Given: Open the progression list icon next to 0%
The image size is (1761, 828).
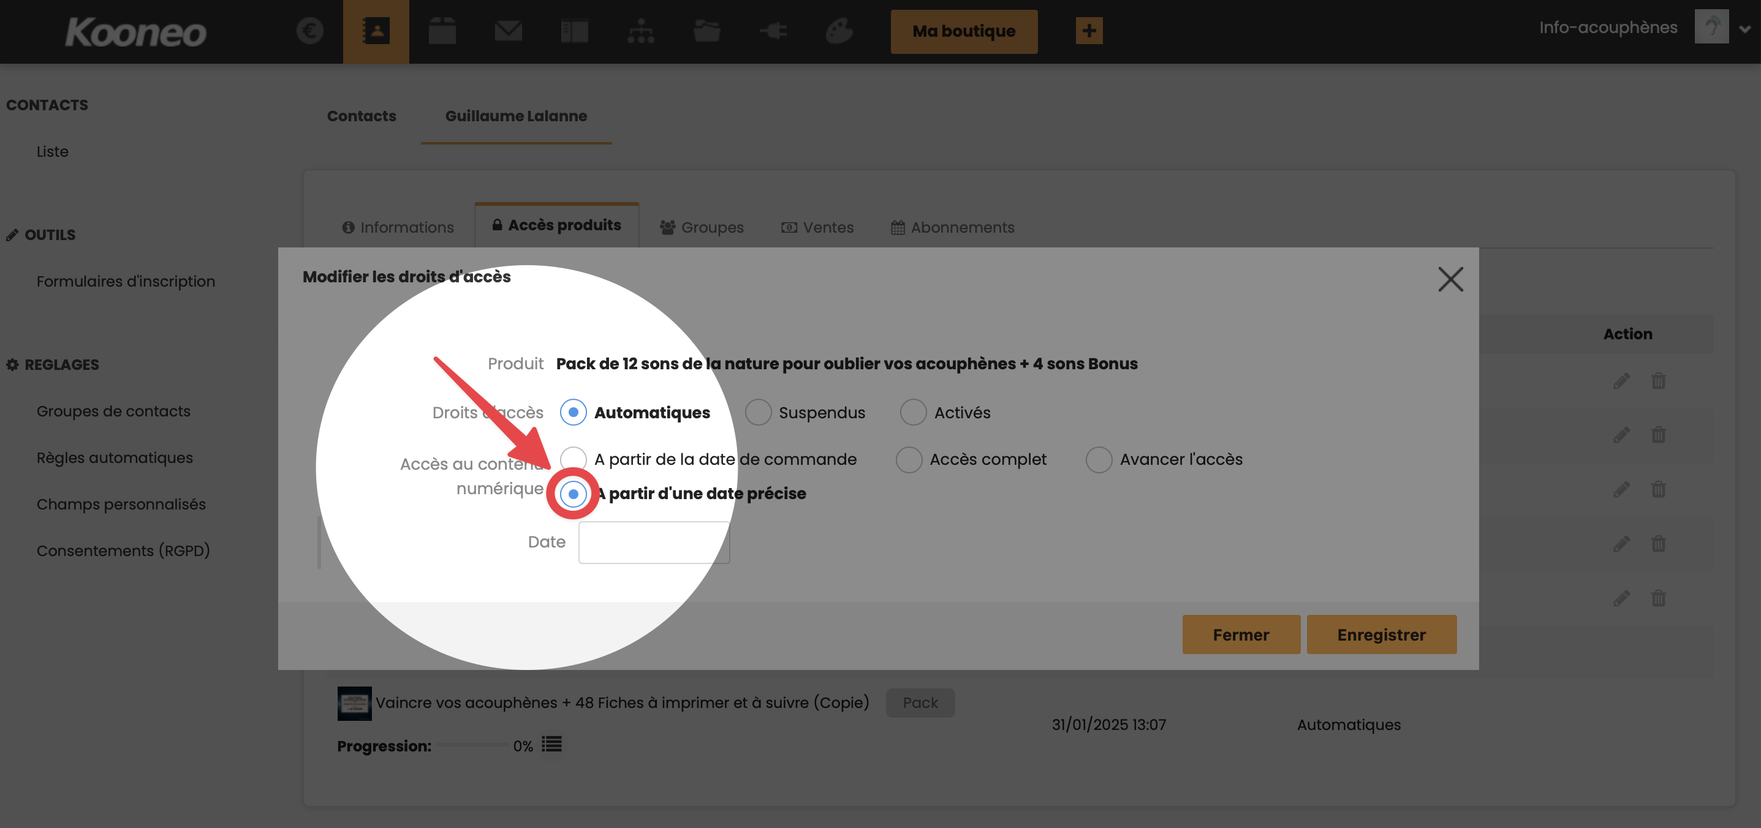Looking at the screenshot, I should point(551,744).
